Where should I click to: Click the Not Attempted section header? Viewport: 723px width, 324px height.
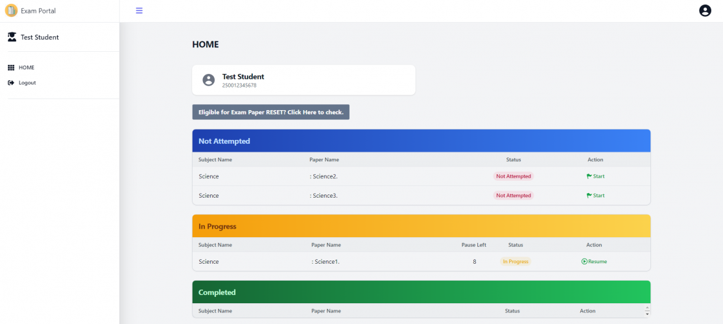pyautogui.click(x=421, y=141)
